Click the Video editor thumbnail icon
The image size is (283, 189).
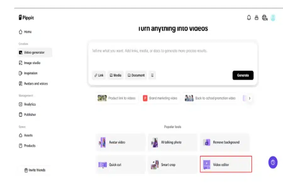pos(207,164)
